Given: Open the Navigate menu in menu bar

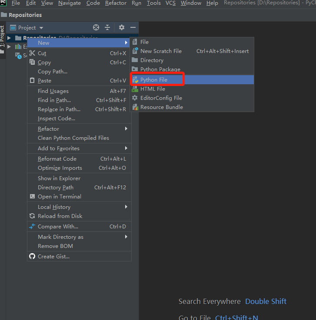Looking at the screenshot, I should (x=70, y=3).
